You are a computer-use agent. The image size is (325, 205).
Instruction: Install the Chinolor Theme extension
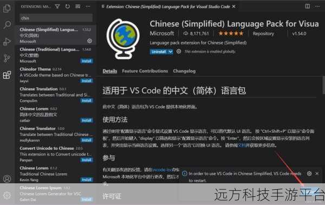(87, 81)
